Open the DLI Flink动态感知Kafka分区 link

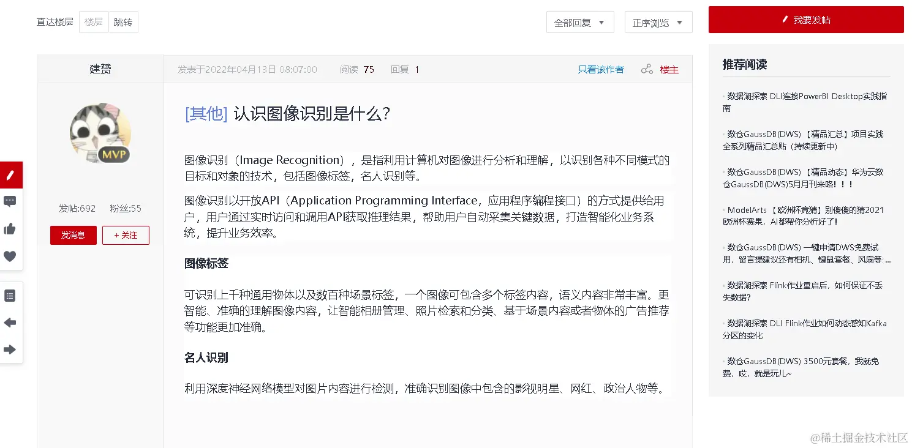coord(805,329)
